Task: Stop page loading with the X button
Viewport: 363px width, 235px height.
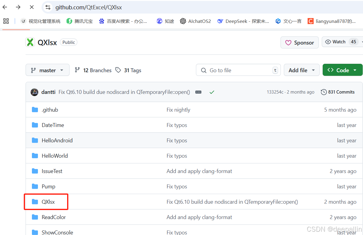Action: (32, 7)
